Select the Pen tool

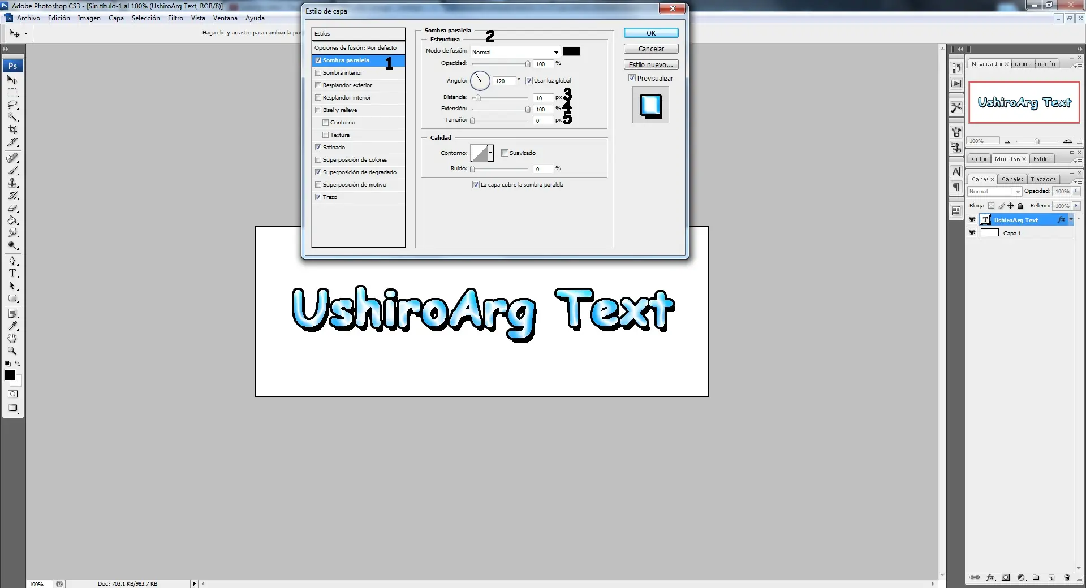(x=12, y=261)
